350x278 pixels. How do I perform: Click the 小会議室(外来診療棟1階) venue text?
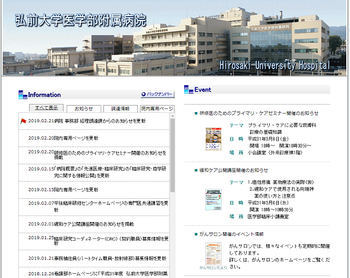[x=275, y=152]
